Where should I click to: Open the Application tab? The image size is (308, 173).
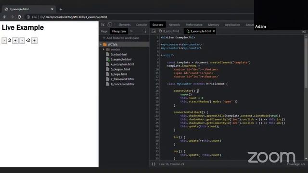pos(232,25)
